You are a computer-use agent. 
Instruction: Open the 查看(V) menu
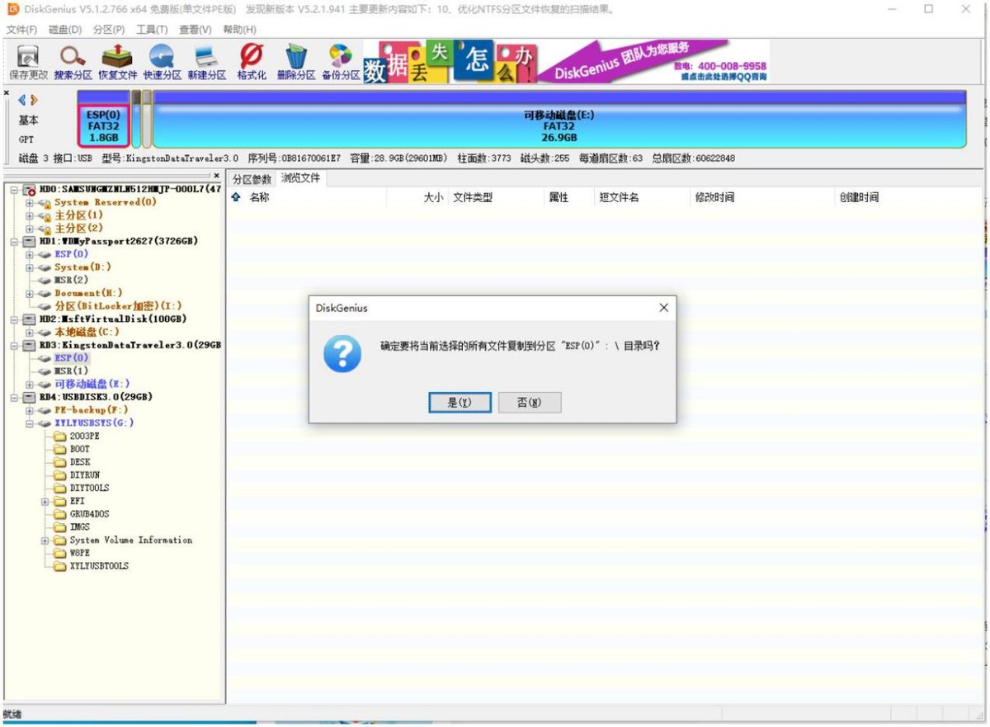196,30
